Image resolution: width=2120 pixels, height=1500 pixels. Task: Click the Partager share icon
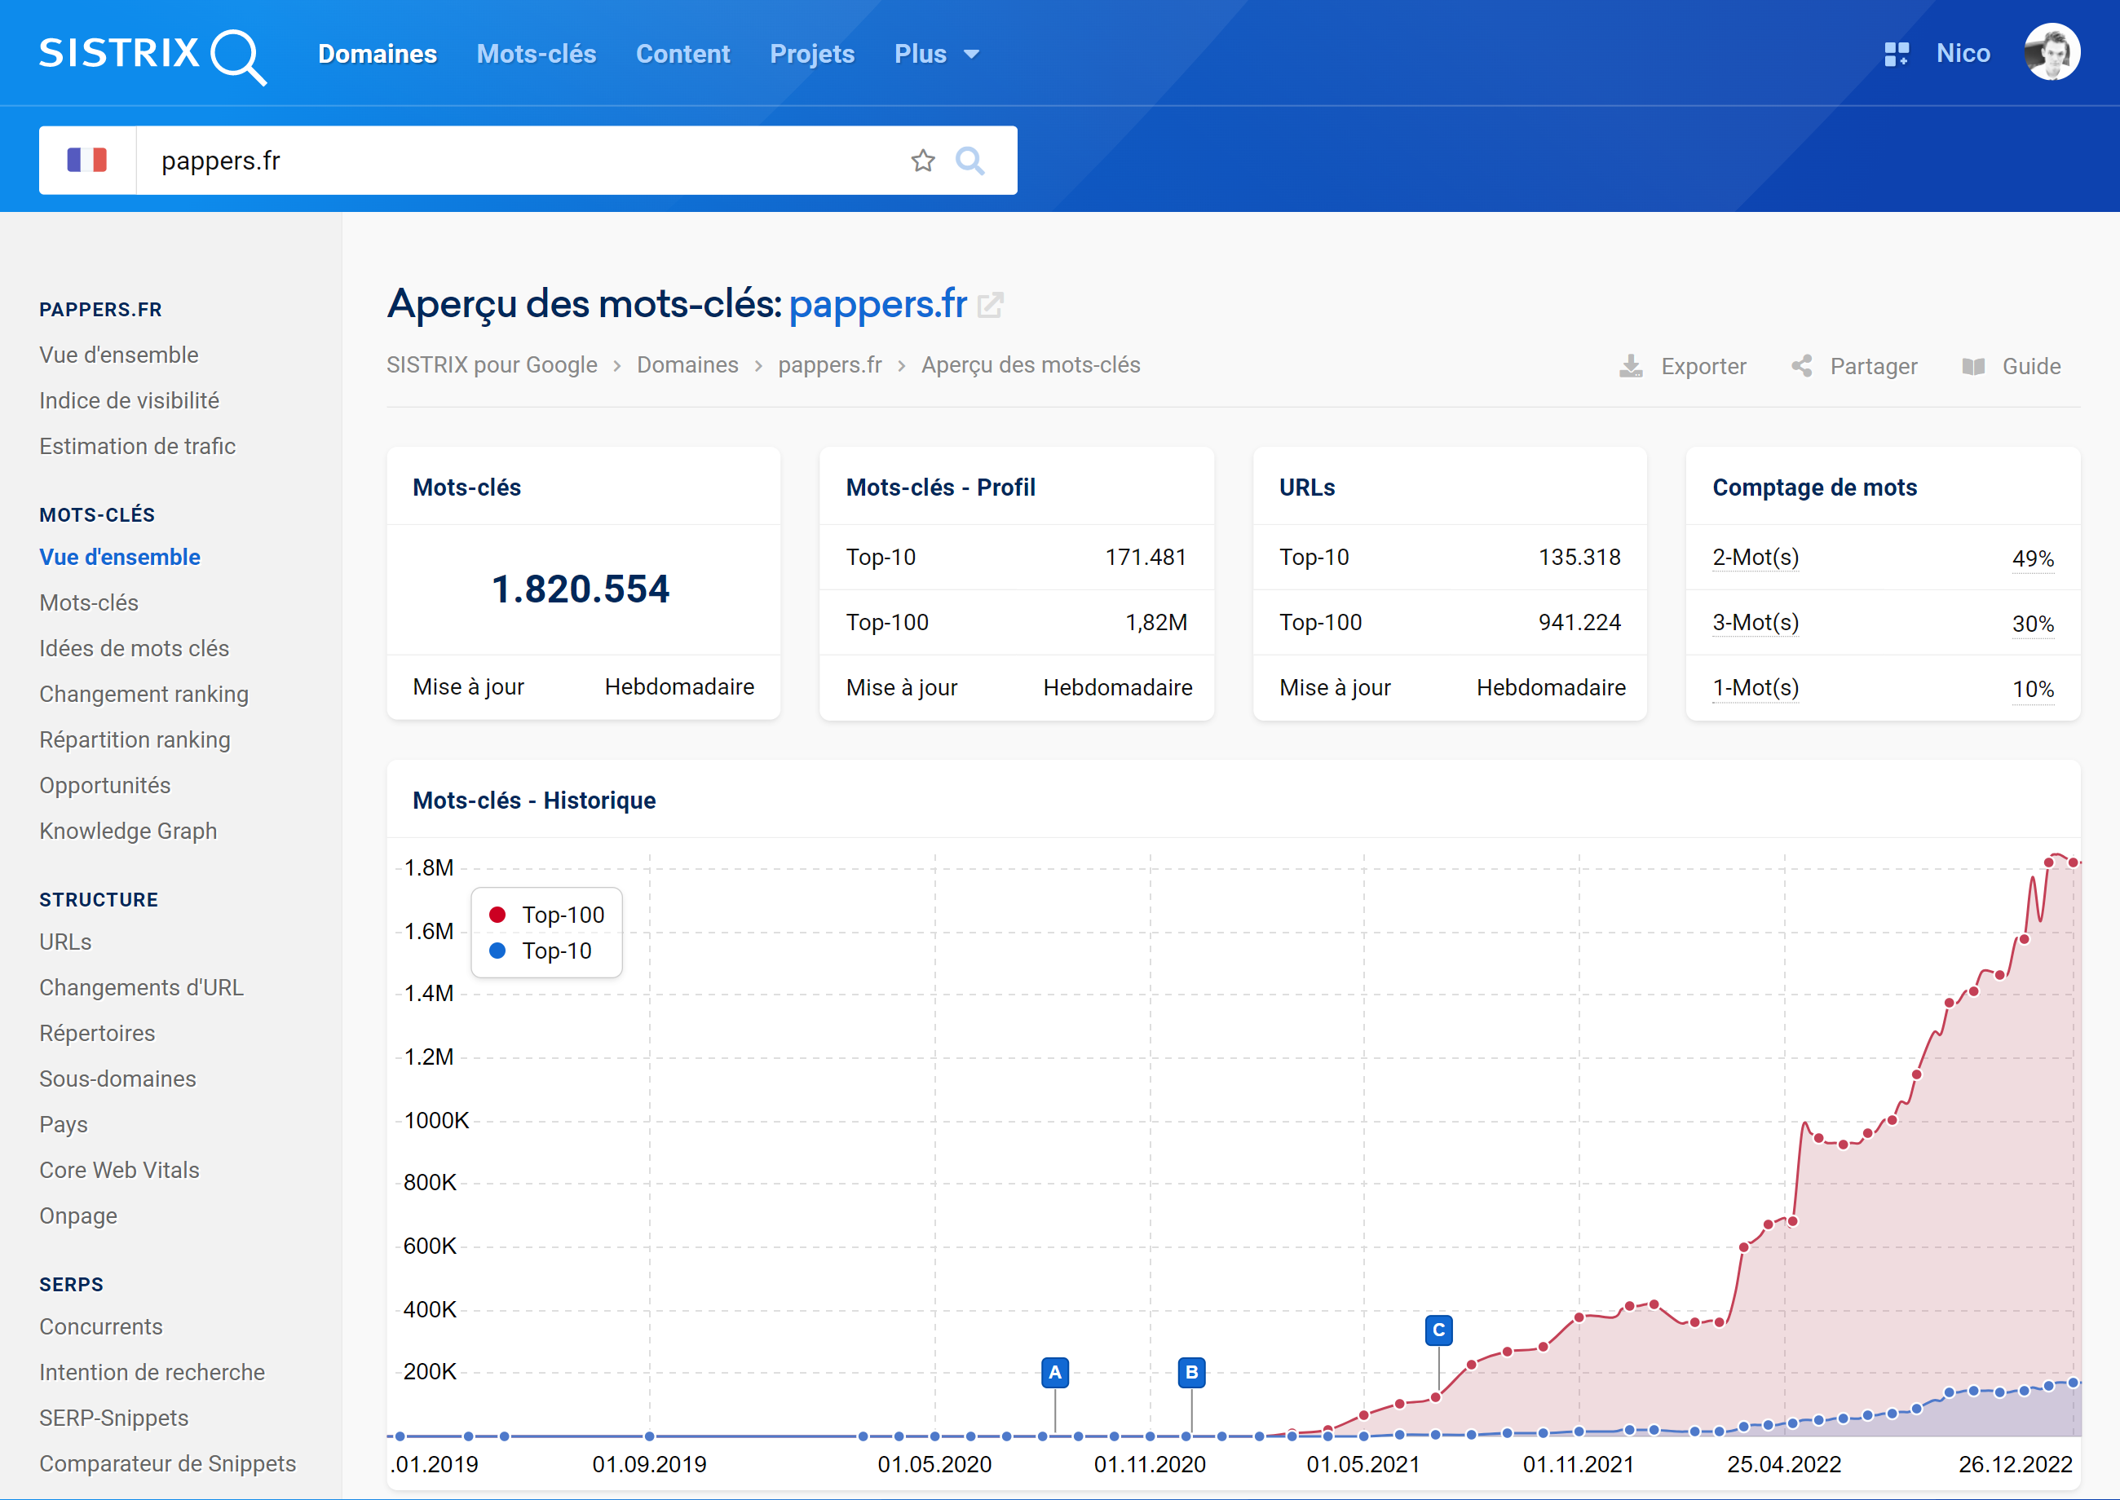tap(1801, 367)
